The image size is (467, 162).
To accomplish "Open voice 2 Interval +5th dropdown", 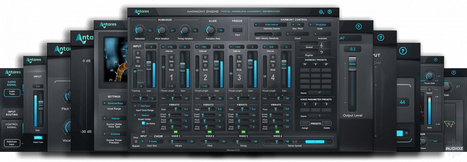I will (x=203, y=46).
